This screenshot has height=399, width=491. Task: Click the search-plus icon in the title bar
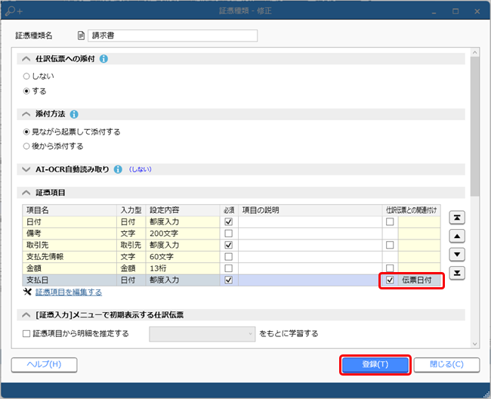[14, 11]
